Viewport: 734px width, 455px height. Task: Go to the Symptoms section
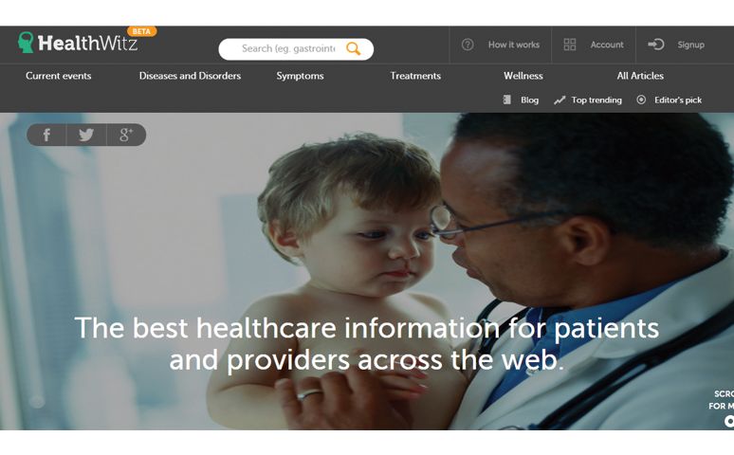tap(300, 76)
